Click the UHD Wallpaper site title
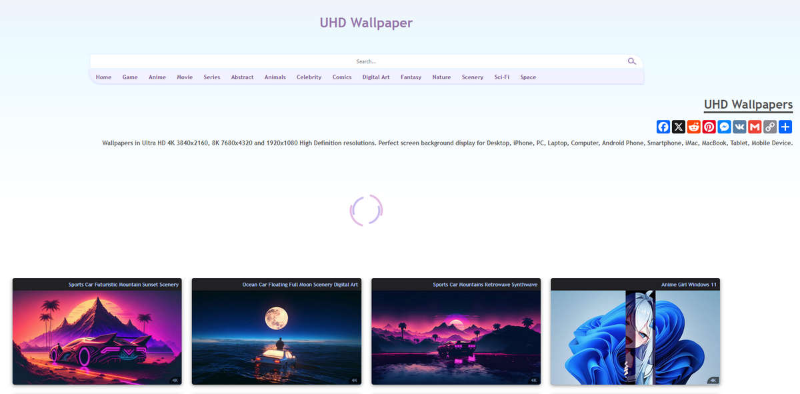The image size is (800, 394). (366, 23)
